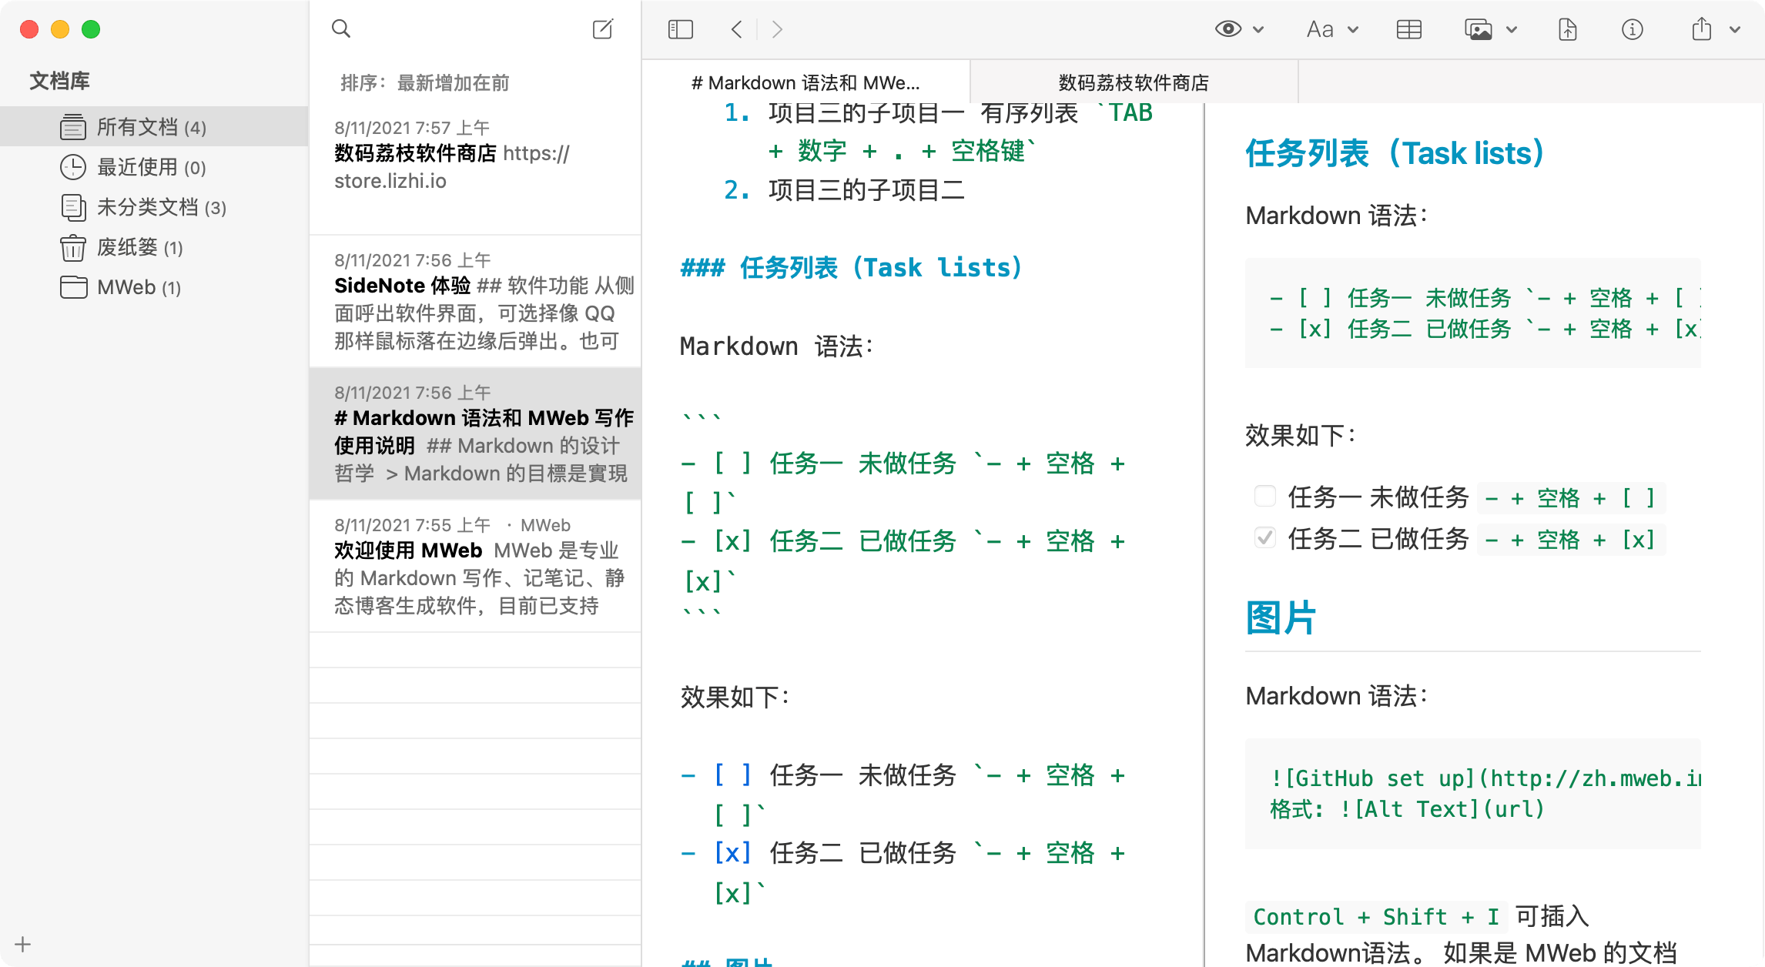The width and height of the screenshot is (1765, 967).
Task: Open document info with the info icon
Action: [1633, 28]
